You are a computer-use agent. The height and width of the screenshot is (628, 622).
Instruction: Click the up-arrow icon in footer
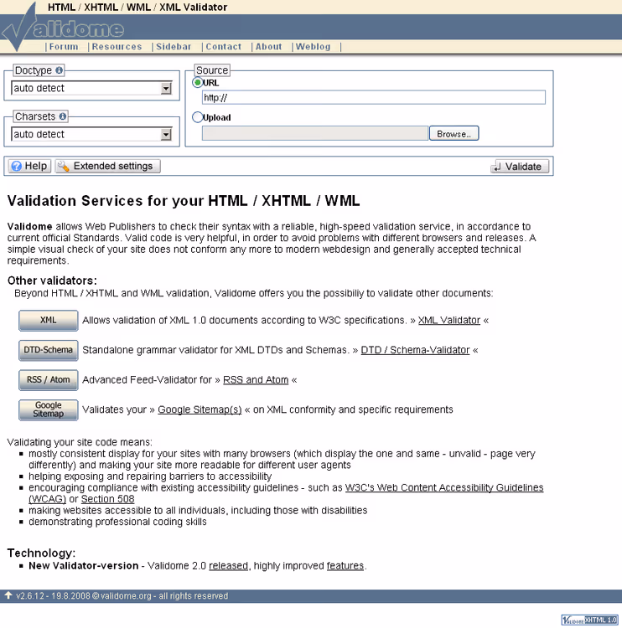click(x=8, y=595)
